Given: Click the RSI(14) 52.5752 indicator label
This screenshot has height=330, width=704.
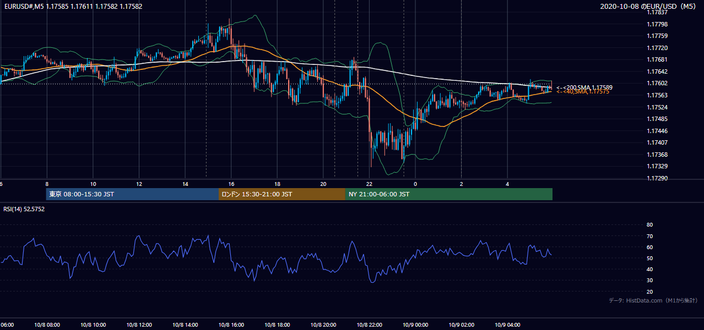Looking at the screenshot, I should click(24, 209).
